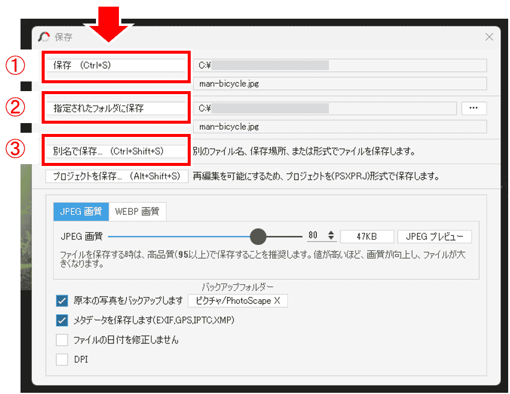Screen dimensions: 510x394
Task: Toggle メタデータを保存します checkbox
Action: tap(62, 320)
